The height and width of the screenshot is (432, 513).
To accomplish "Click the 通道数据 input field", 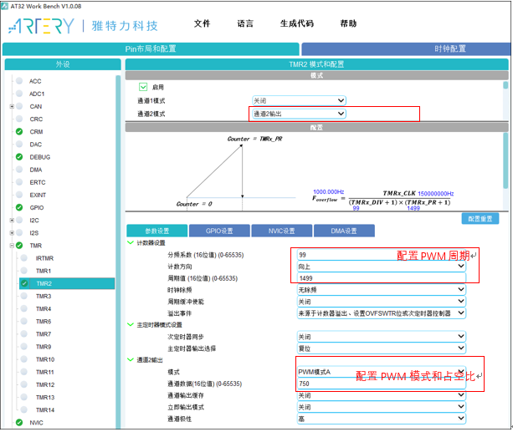I will coord(381,384).
